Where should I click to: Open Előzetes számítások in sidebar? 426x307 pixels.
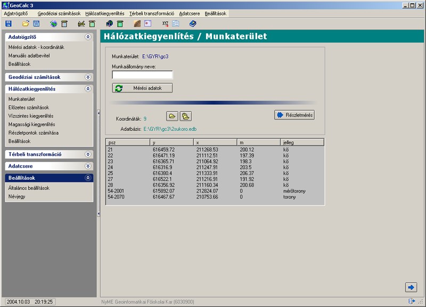pyautogui.click(x=29, y=107)
